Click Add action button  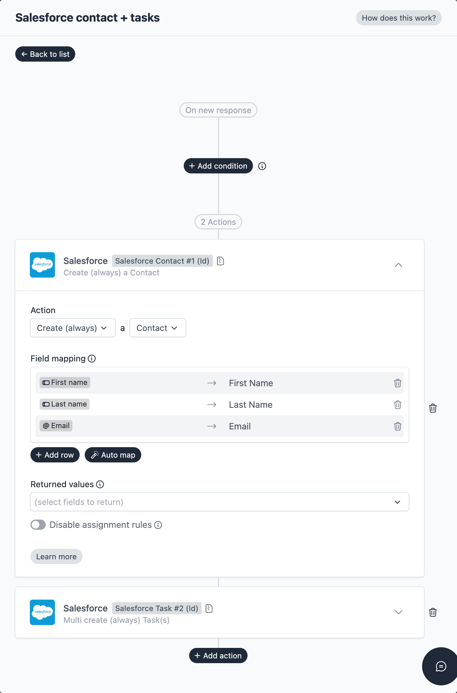point(218,656)
